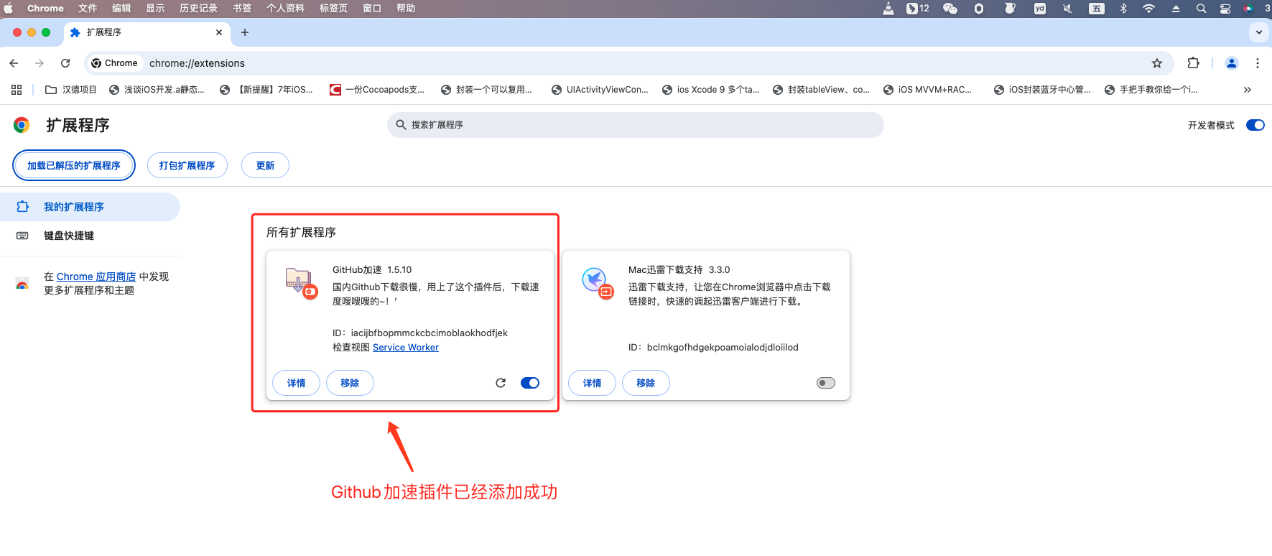
Task: Open the 书签 menu
Action: pyautogui.click(x=242, y=9)
